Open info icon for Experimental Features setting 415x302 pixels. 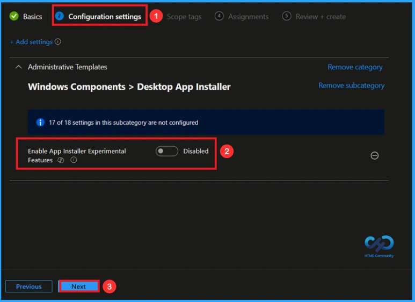tap(74, 160)
